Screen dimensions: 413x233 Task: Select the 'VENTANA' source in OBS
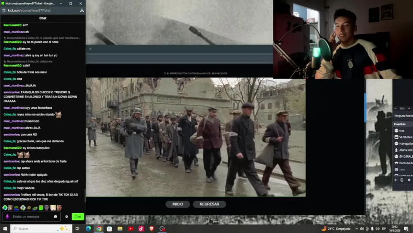tap(403, 137)
